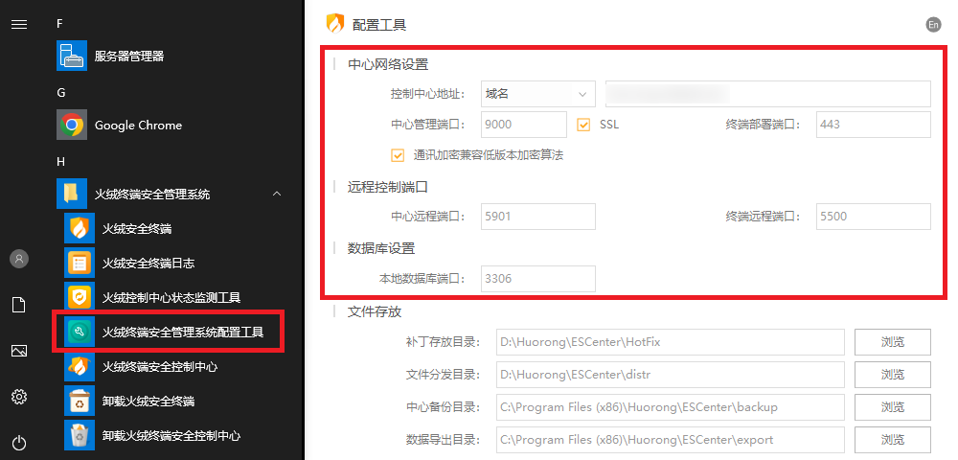Click the 配置工具 window title text

point(379,24)
